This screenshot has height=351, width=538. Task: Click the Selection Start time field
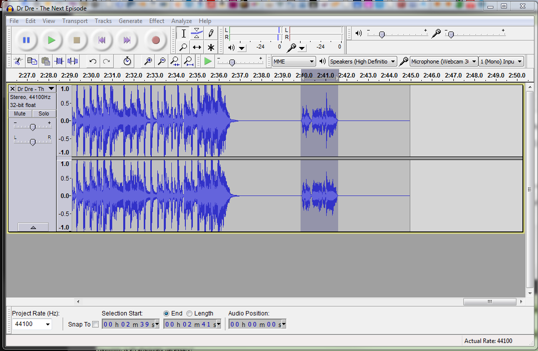(131, 324)
